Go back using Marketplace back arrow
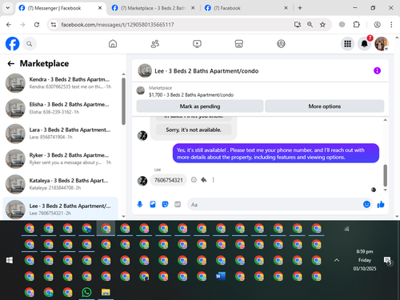The image size is (400, 300). [x=11, y=63]
